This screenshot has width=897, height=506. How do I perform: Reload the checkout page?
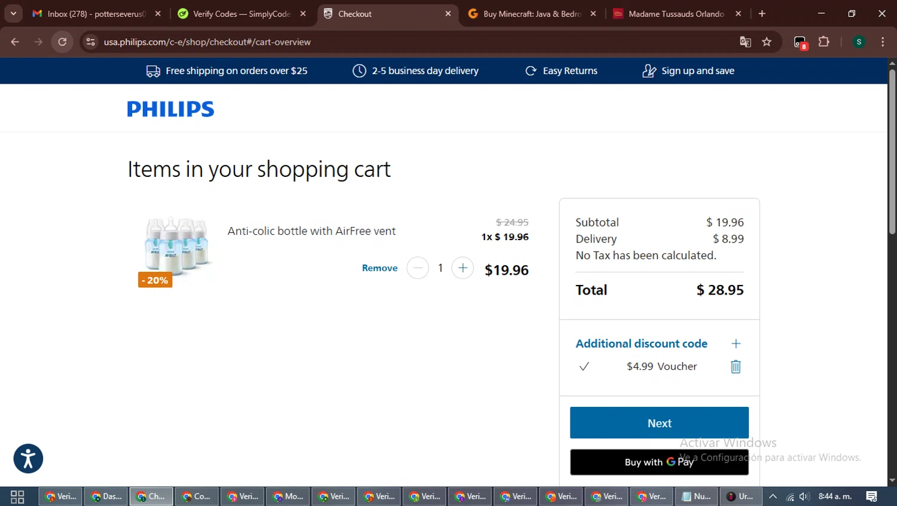tap(62, 42)
